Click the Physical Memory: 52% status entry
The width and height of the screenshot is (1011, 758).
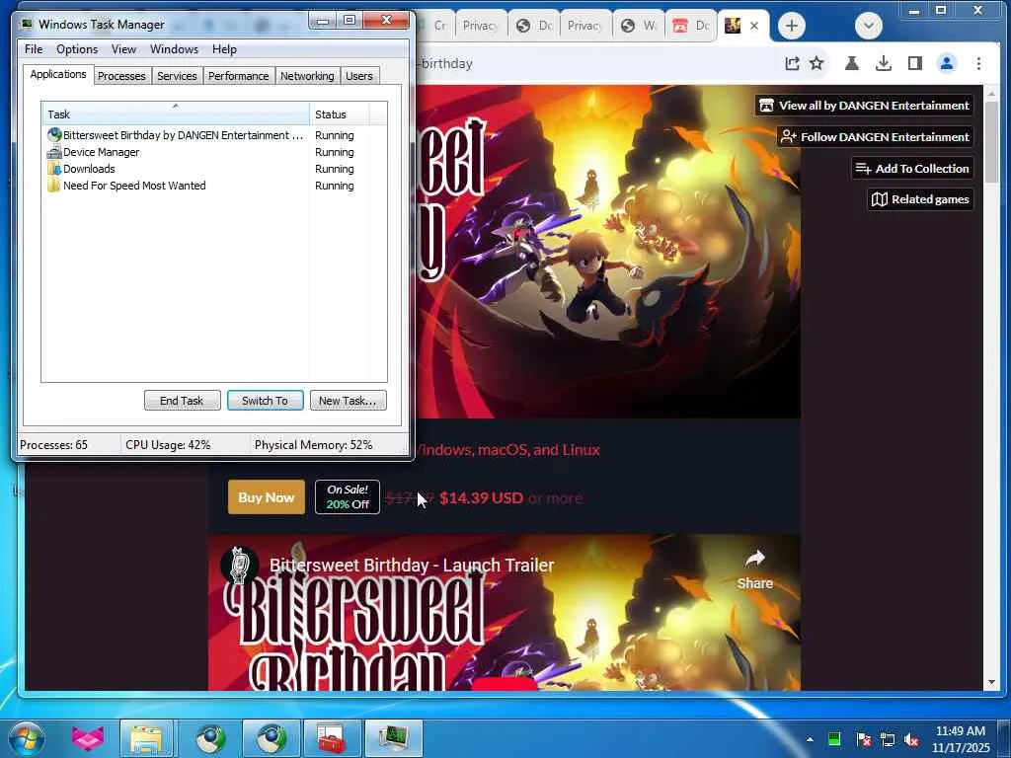click(x=313, y=445)
